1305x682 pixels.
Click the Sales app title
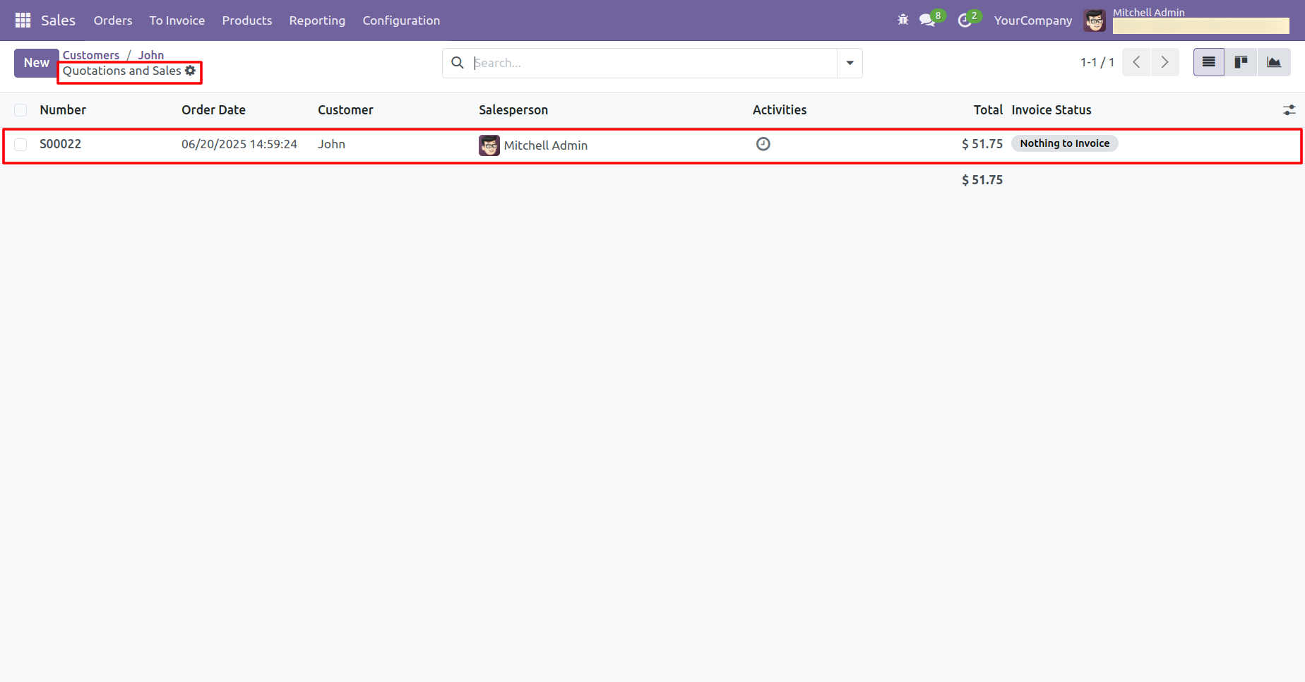tap(58, 20)
